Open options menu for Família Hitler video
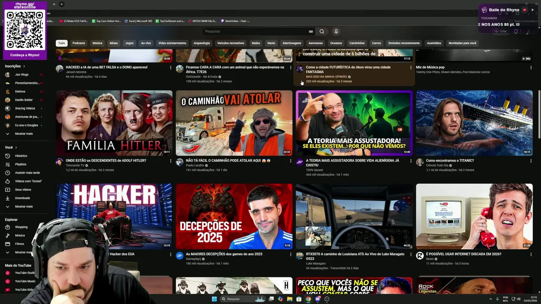The height and width of the screenshot is (304, 541). pyautogui.click(x=171, y=161)
